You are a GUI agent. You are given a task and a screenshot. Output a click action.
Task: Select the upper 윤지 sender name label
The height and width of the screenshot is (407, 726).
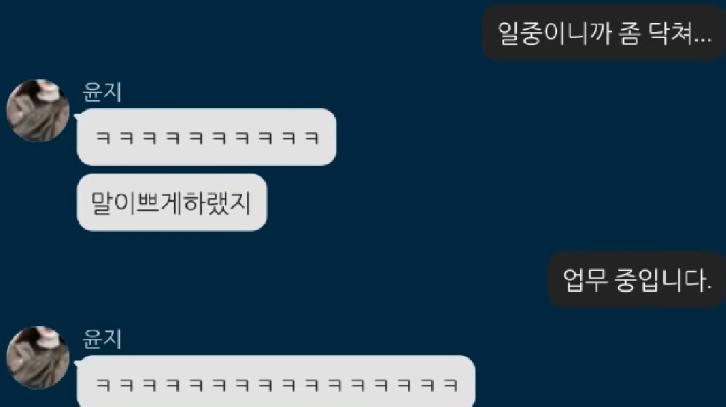tap(102, 92)
